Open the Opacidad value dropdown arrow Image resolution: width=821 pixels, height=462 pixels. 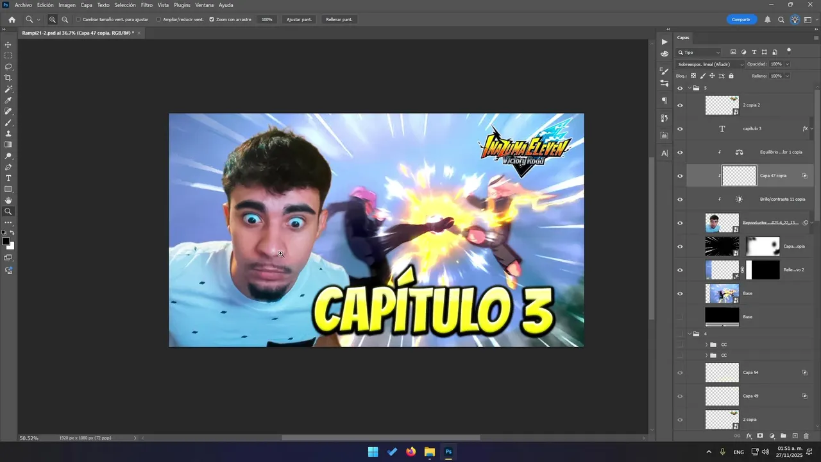(x=787, y=64)
